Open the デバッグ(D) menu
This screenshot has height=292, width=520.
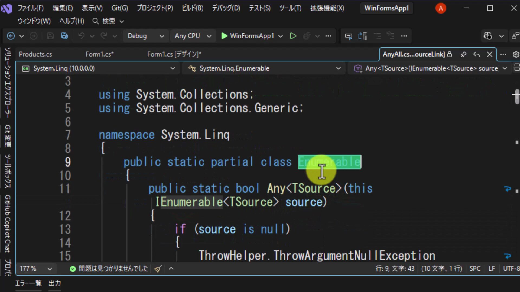pyautogui.click(x=226, y=8)
